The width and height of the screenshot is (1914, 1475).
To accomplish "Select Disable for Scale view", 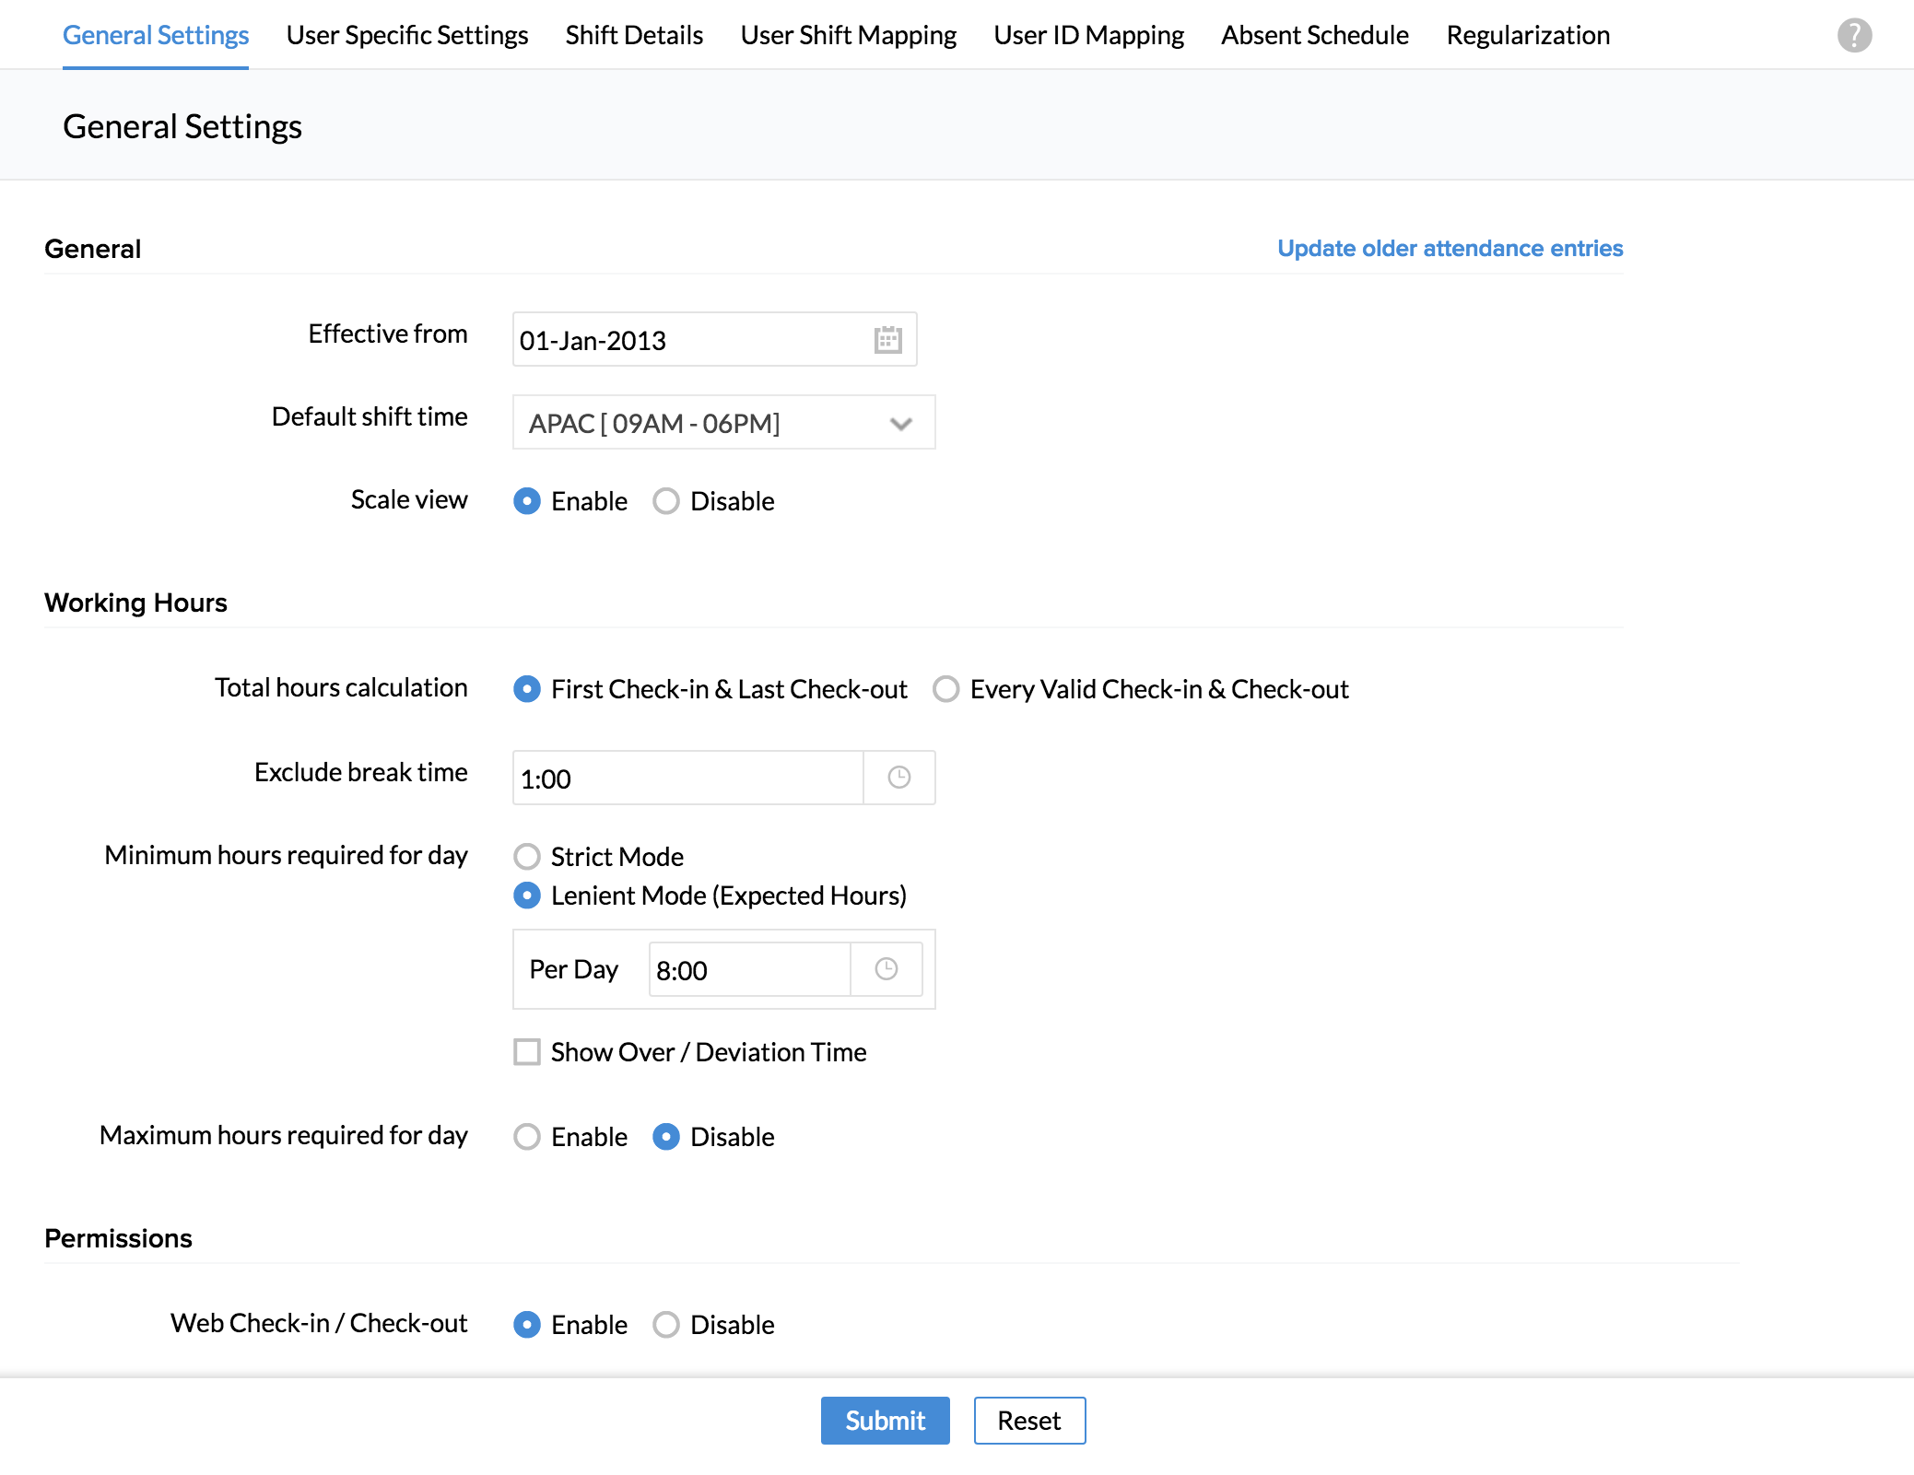I will (666, 501).
